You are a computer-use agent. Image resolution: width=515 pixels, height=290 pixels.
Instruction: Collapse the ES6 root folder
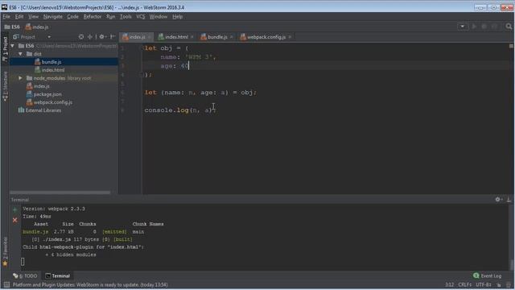tap(13, 46)
